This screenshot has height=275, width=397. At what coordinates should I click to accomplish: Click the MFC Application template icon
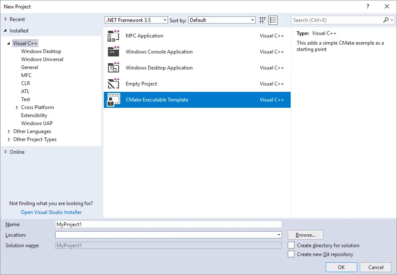[113, 36]
